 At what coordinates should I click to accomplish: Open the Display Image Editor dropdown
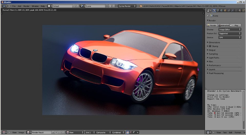(x=230, y=29)
